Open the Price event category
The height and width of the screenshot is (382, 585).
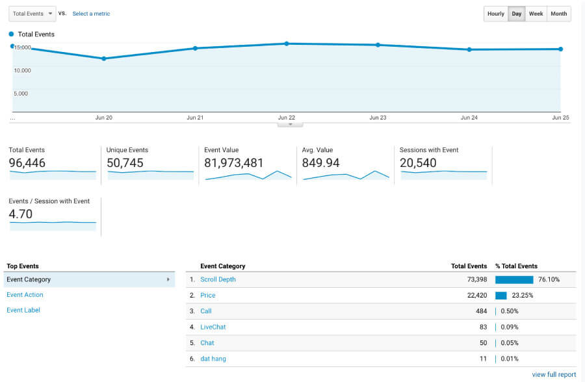click(208, 295)
